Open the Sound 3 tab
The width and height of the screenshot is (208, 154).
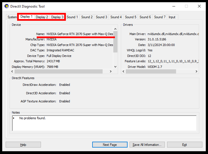tap(101, 17)
